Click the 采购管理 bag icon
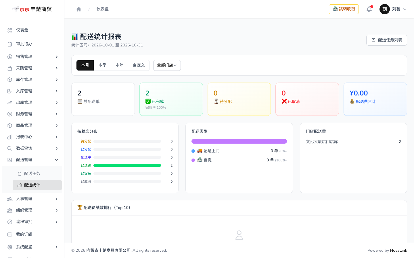 pos(10,68)
